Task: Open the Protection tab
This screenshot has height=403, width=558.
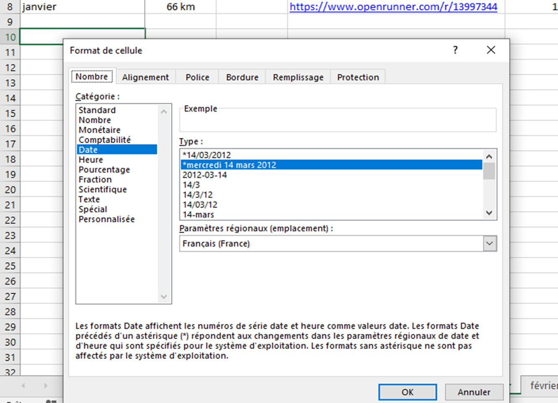Action: point(358,77)
